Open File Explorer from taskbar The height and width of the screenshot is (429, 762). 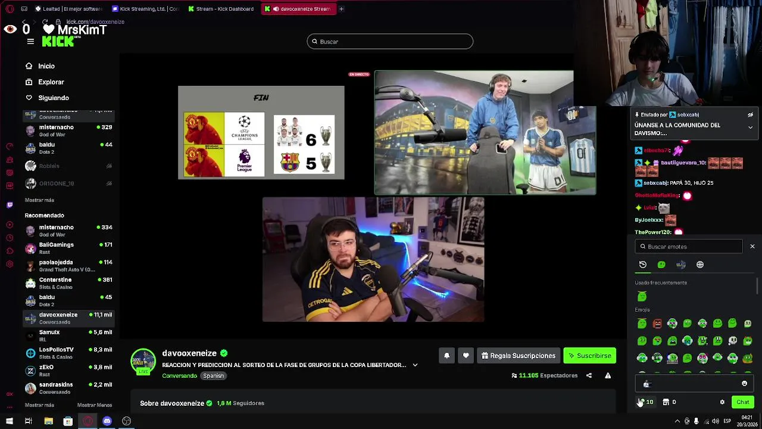[49, 421]
